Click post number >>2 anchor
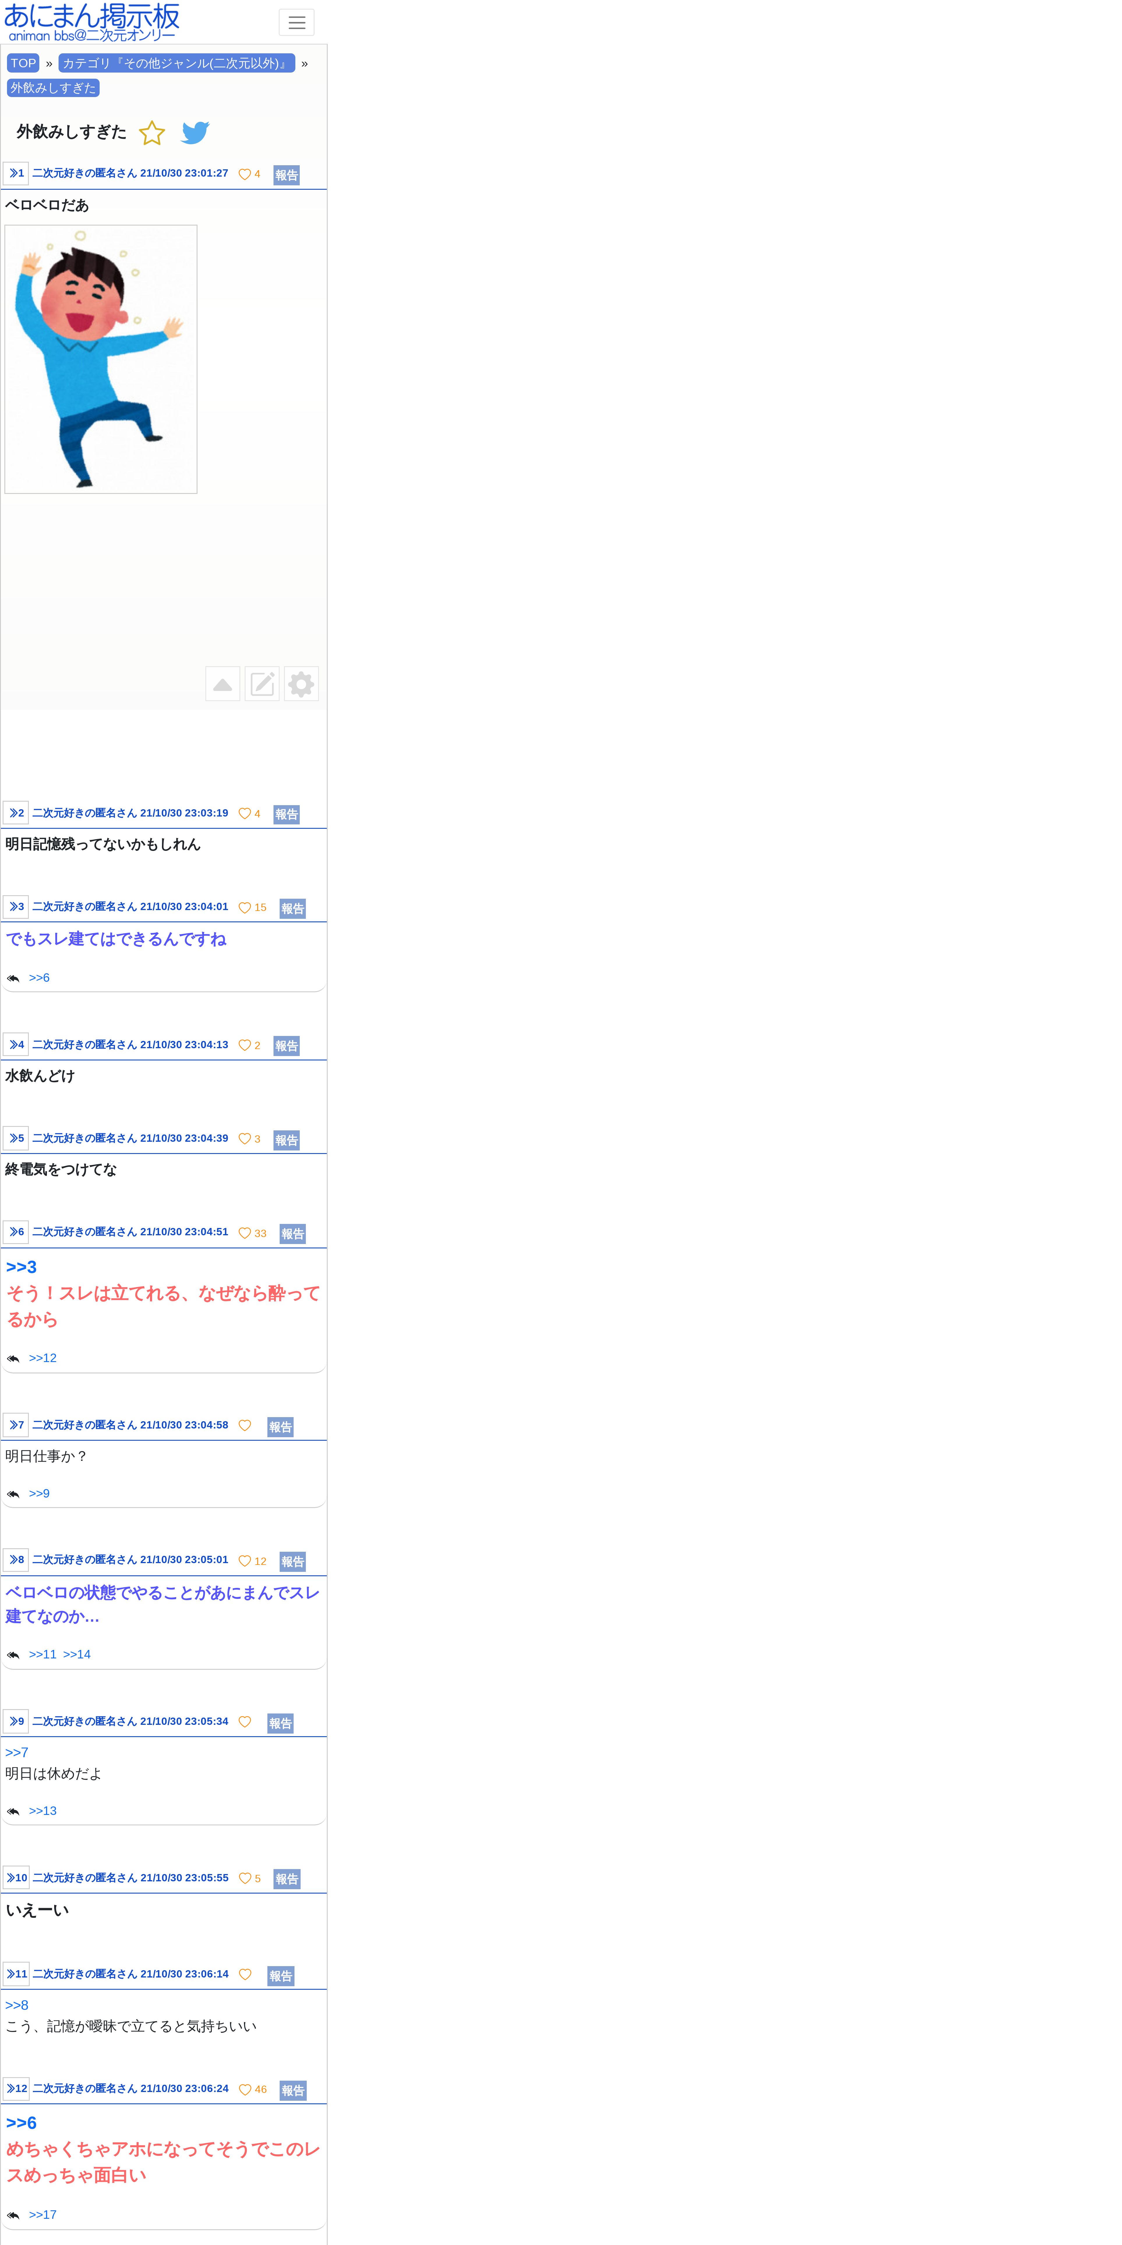Viewport: 1122px width, 2245px height. pyautogui.click(x=16, y=813)
